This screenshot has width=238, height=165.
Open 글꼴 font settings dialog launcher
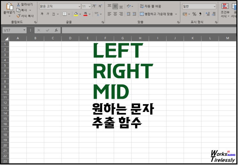pos(103,22)
